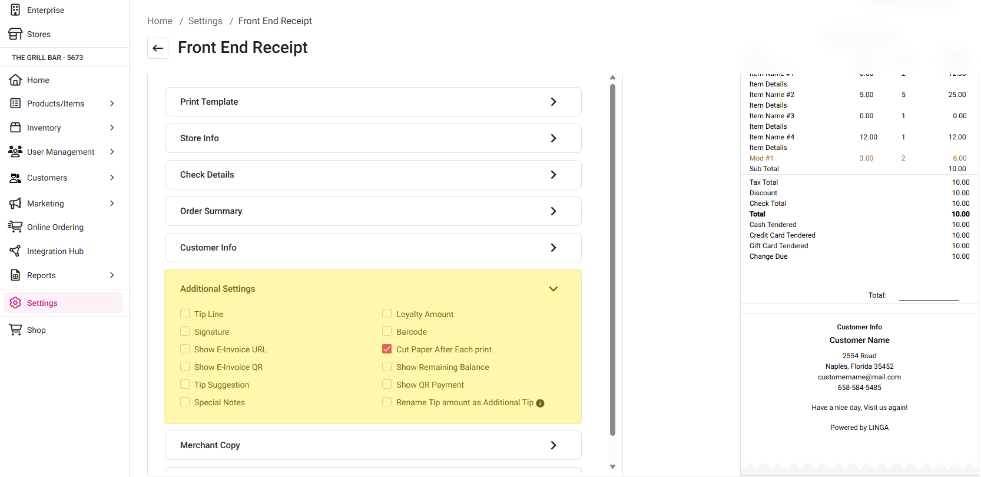Click the Enterprise building icon
Screen dimensions: 981x477
pos(15,10)
